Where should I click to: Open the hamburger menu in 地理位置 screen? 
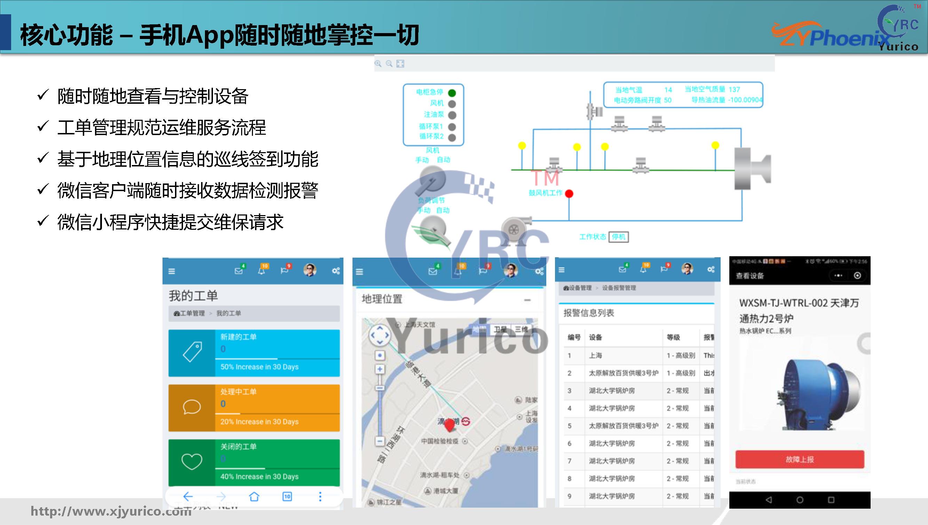(x=359, y=272)
